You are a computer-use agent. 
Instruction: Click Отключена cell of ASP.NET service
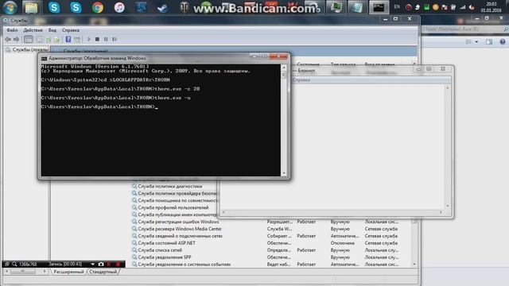pyautogui.click(x=342, y=243)
